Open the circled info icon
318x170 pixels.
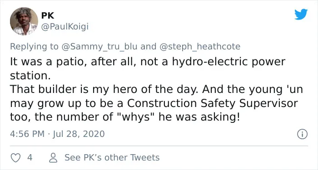pos(302,134)
